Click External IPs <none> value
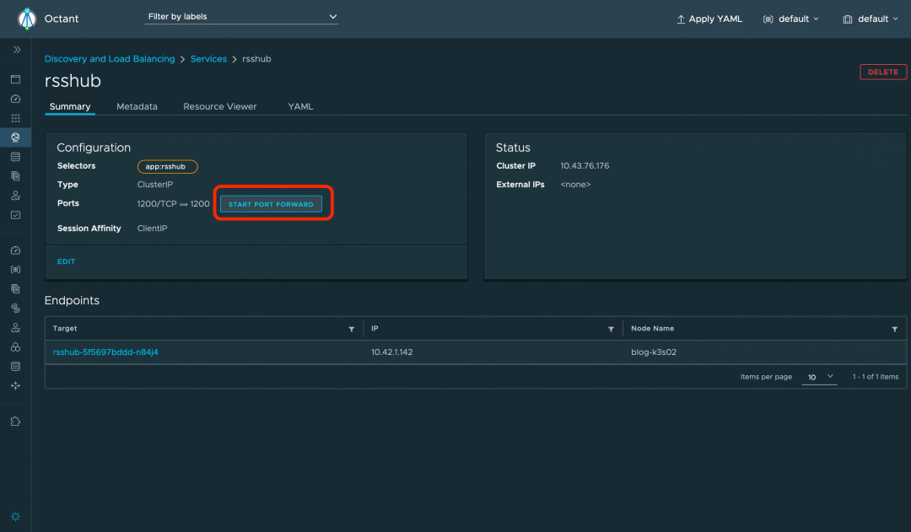911x532 pixels. click(575, 184)
